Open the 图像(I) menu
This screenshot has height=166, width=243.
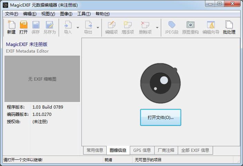pyautogui.click(x=66, y=14)
